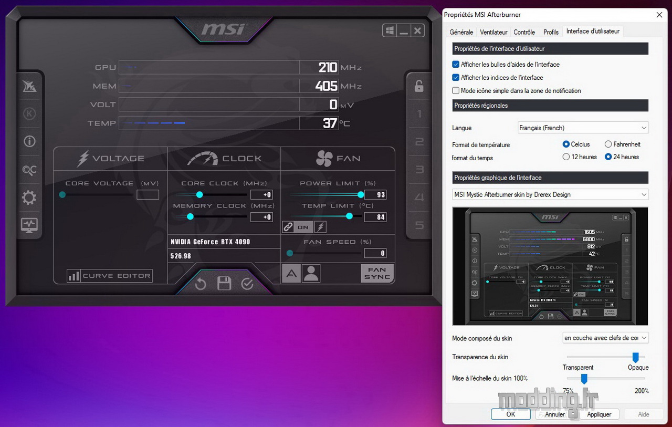Select profile slot 3
Viewport: 672px width, 427px height.
tap(419, 170)
